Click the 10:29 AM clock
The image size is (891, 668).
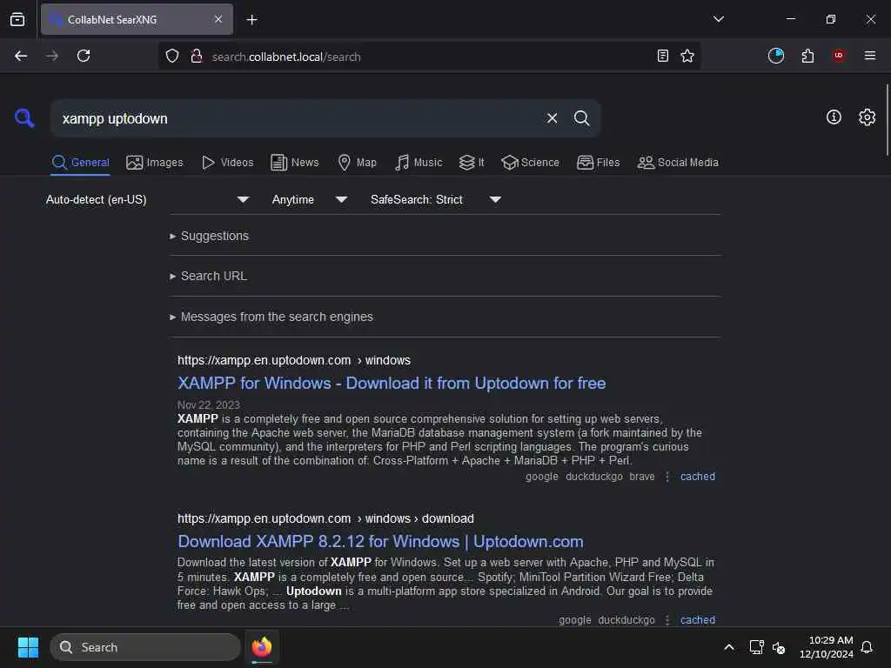coord(830,640)
